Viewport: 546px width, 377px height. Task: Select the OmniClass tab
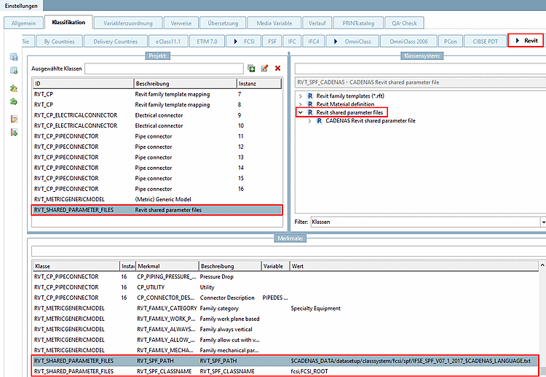(352, 41)
